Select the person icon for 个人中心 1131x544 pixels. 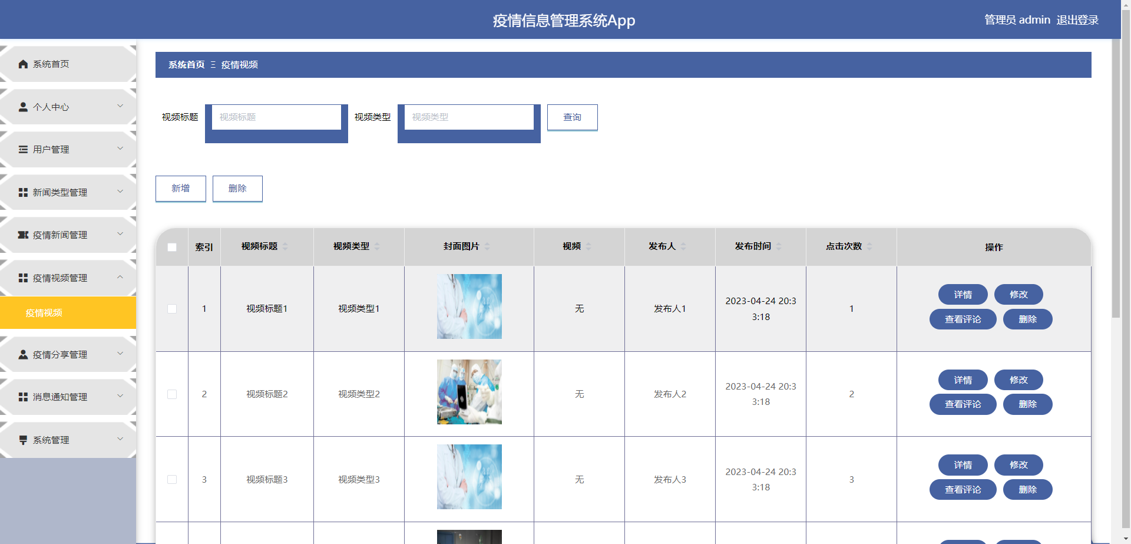(24, 107)
